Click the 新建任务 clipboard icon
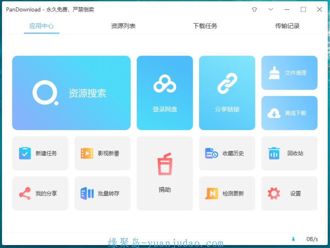This screenshot has height=248, width=330. point(25,153)
